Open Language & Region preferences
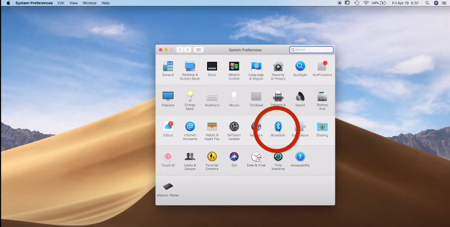Viewport: 450px width, 227px height. pyautogui.click(x=256, y=71)
